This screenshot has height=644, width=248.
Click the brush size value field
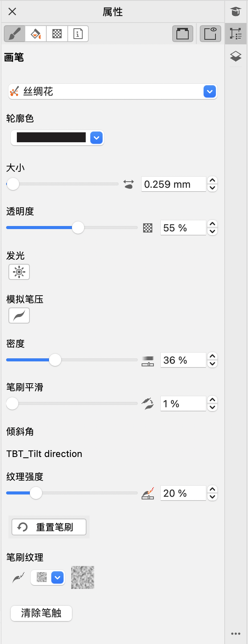coord(173,184)
